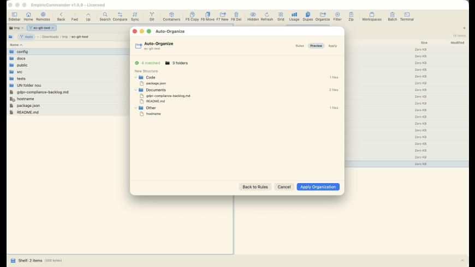
Task: Use the F5 Copy toolbar icon
Action: [x=192, y=17]
